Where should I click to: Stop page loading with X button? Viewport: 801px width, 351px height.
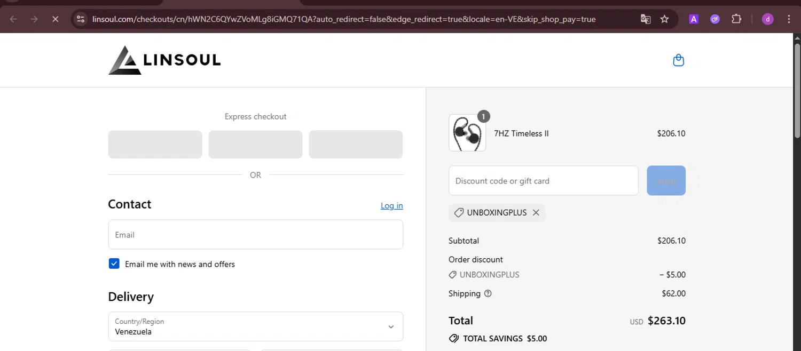point(55,19)
